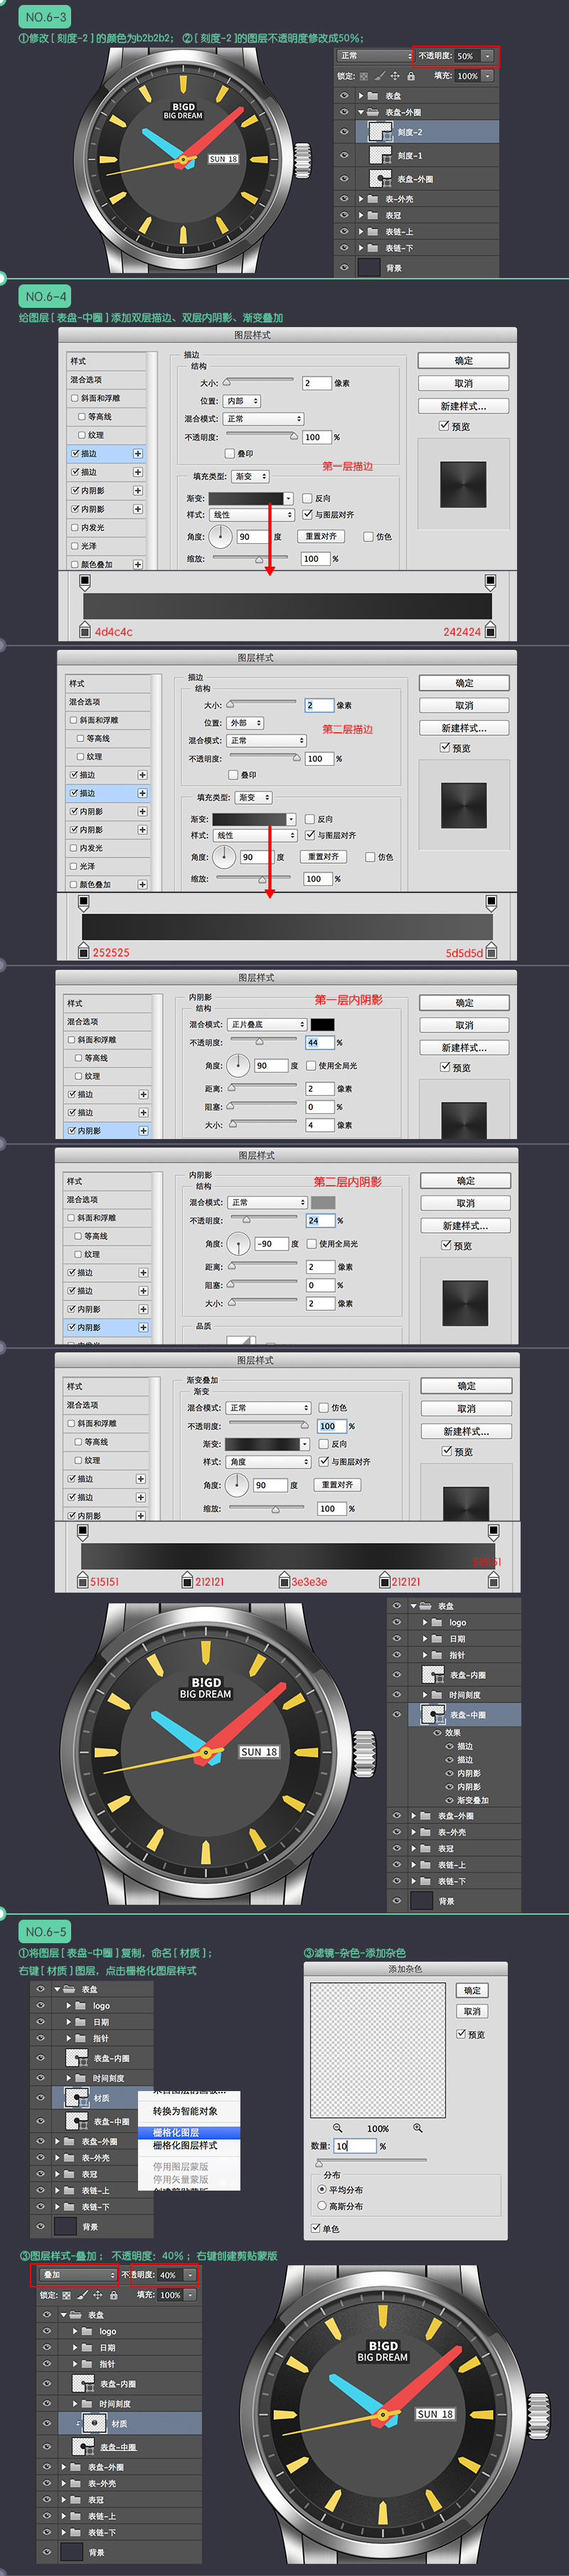The width and height of the screenshot is (569, 2576).
Task: Click gray color swatch in second inner shadow dialog
Action: point(323,1202)
